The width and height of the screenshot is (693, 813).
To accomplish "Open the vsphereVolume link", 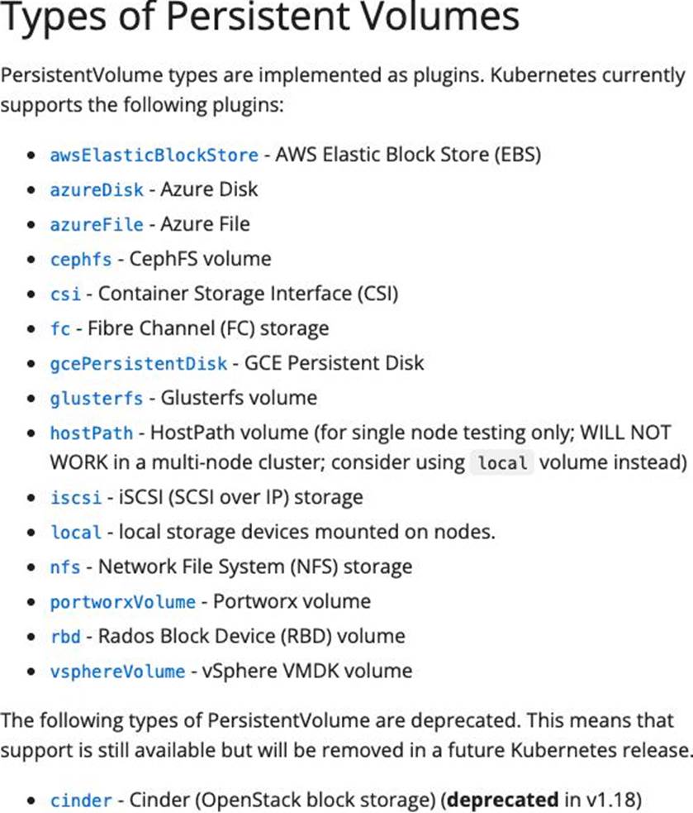I will (x=117, y=671).
